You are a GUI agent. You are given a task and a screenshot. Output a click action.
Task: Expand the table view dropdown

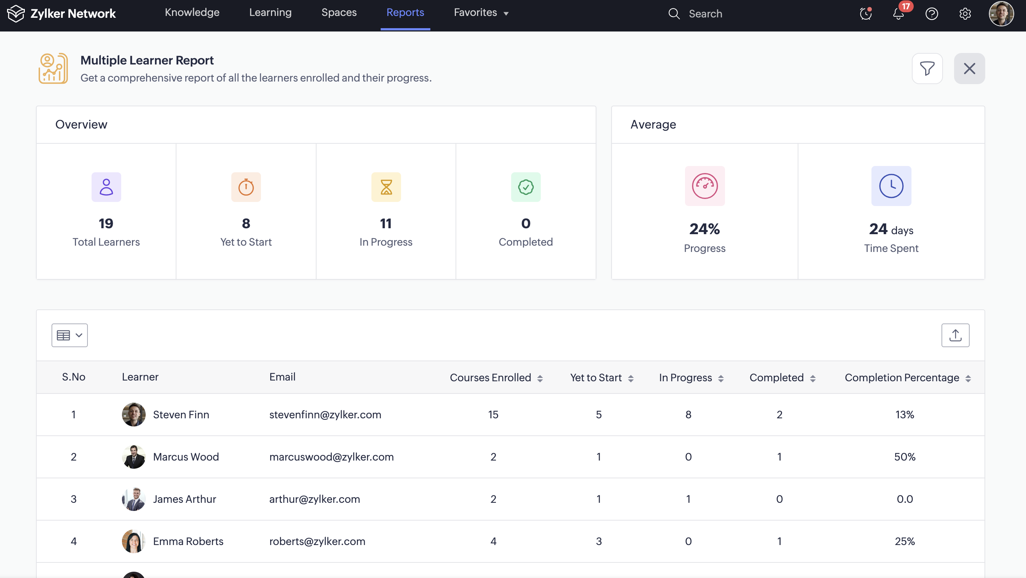tap(69, 335)
